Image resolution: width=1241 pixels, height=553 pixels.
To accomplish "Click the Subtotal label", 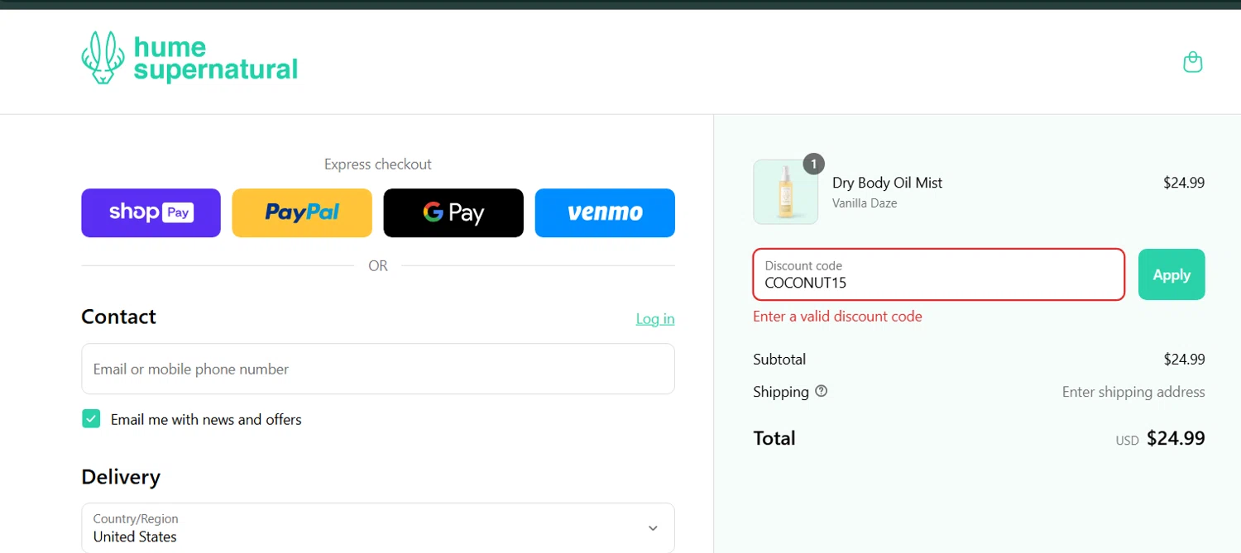I will pos(779,360).
